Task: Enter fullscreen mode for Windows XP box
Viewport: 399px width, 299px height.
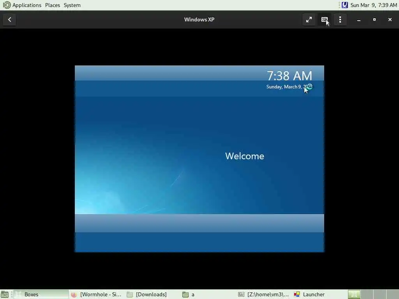Action: point(309,19)
